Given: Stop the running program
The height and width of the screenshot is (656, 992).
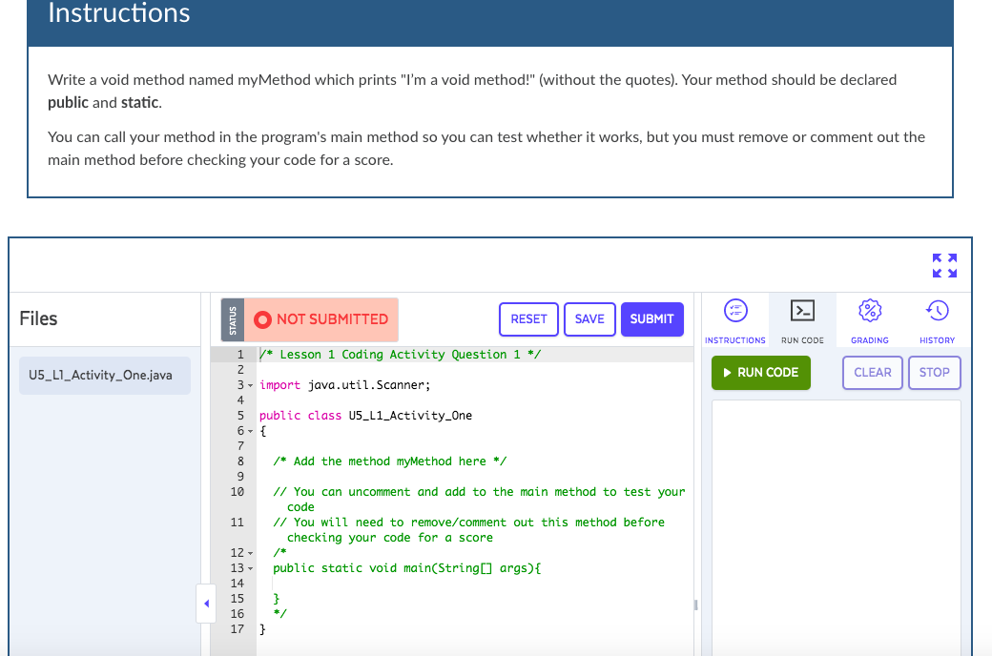Looking at the screenshot, I should [x=934, y=373].
